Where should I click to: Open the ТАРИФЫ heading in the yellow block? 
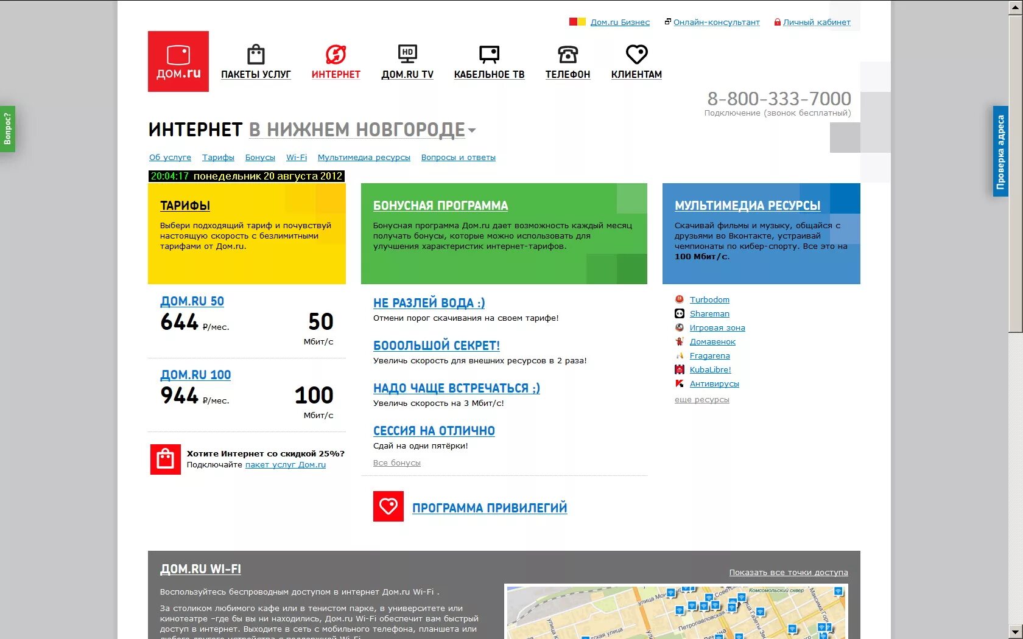185,206
